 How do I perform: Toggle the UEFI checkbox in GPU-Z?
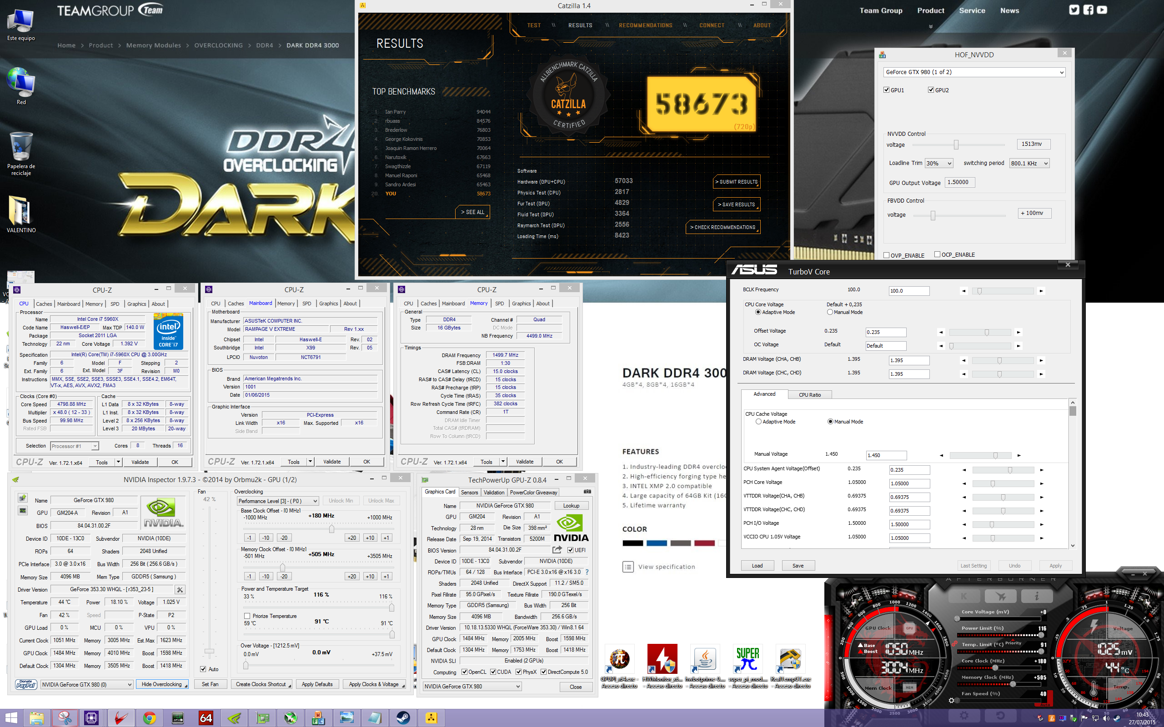pos(571,550)
